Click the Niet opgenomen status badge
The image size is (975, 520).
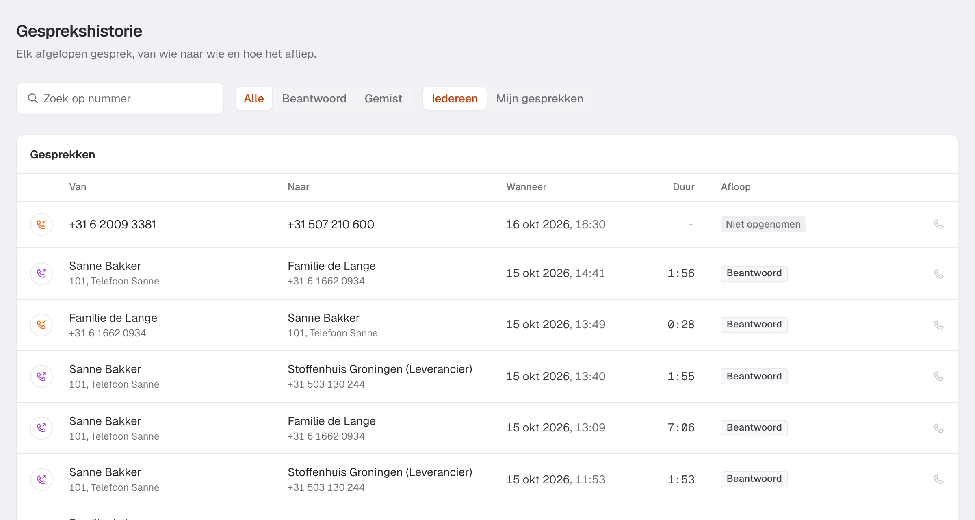point(763,224)
